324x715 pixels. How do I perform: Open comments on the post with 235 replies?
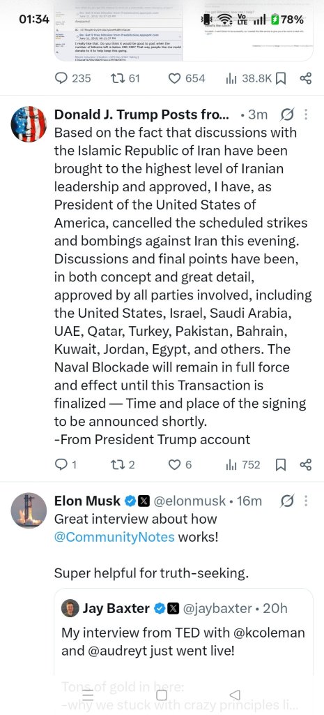pos(72,78)
